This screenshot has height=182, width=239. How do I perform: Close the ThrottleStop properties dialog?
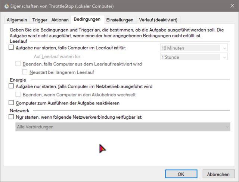tap(232, 6)
